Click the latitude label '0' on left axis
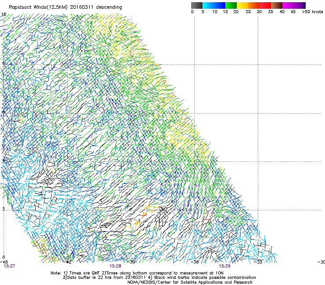The height and width of the screenshot is (285, 325). [4, 257]
